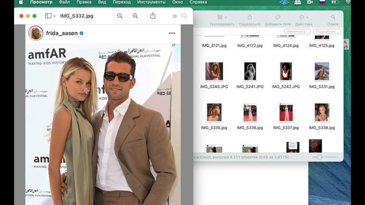Click the pyramid-shaped menu bar icon
The image size is (365, 205).
pyautogui.click(x=298, y=2)
